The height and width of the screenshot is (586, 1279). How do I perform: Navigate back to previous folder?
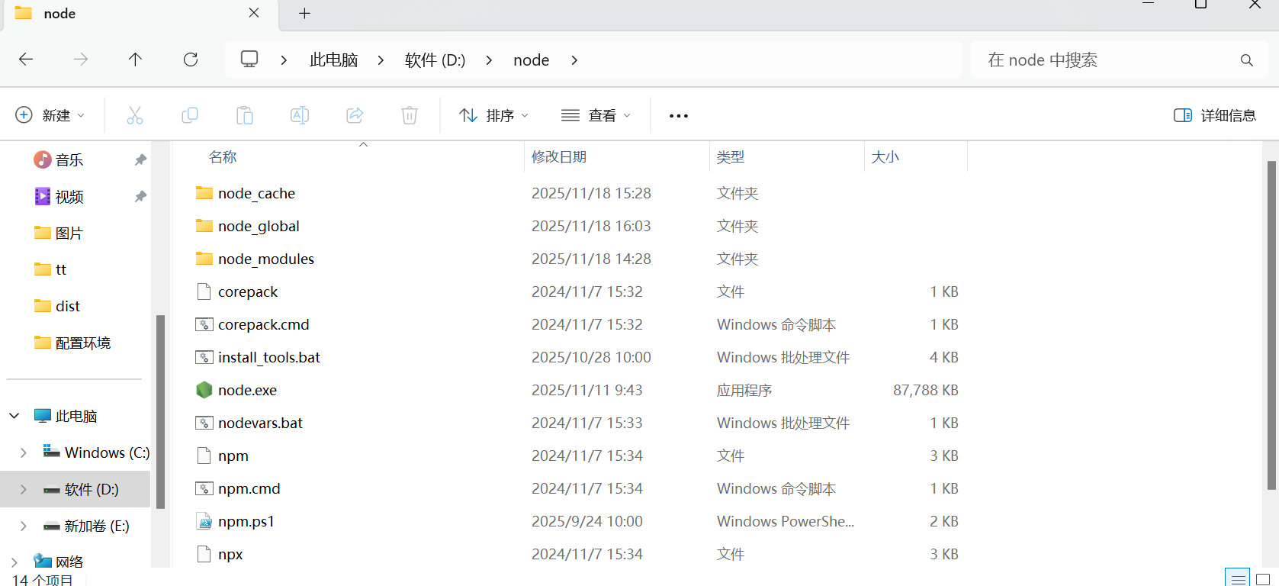[x=26, y=60]
